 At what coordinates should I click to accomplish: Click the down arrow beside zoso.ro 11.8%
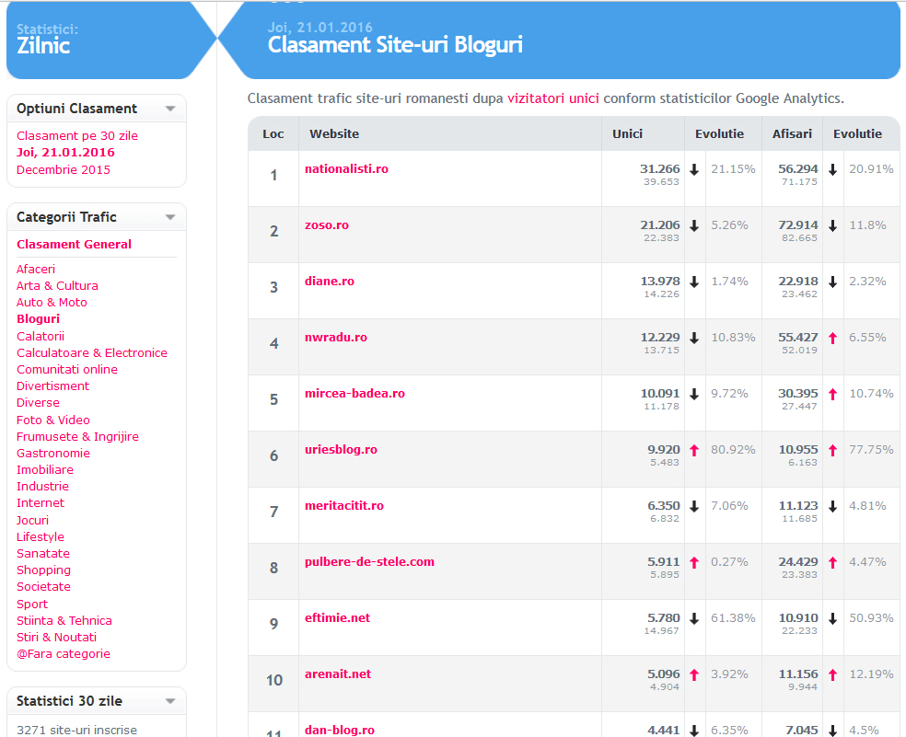point(832,225)
